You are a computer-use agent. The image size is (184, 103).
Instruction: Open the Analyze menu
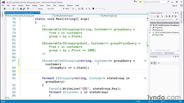[61, 5]
